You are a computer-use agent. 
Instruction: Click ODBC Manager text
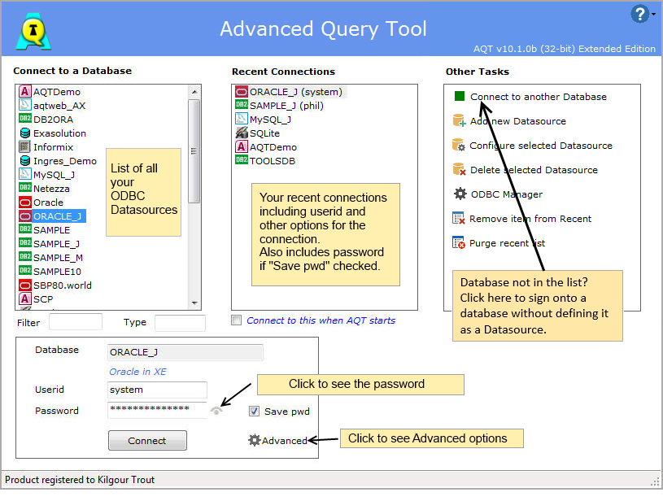click(x=507, y=194)
